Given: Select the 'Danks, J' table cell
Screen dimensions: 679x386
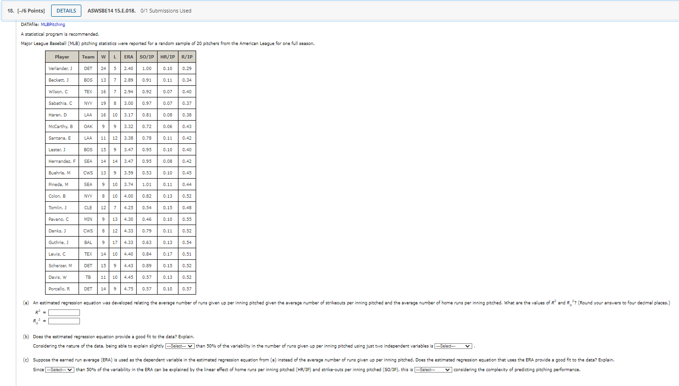Looking at the screenshot, I should tap(62, 231).
